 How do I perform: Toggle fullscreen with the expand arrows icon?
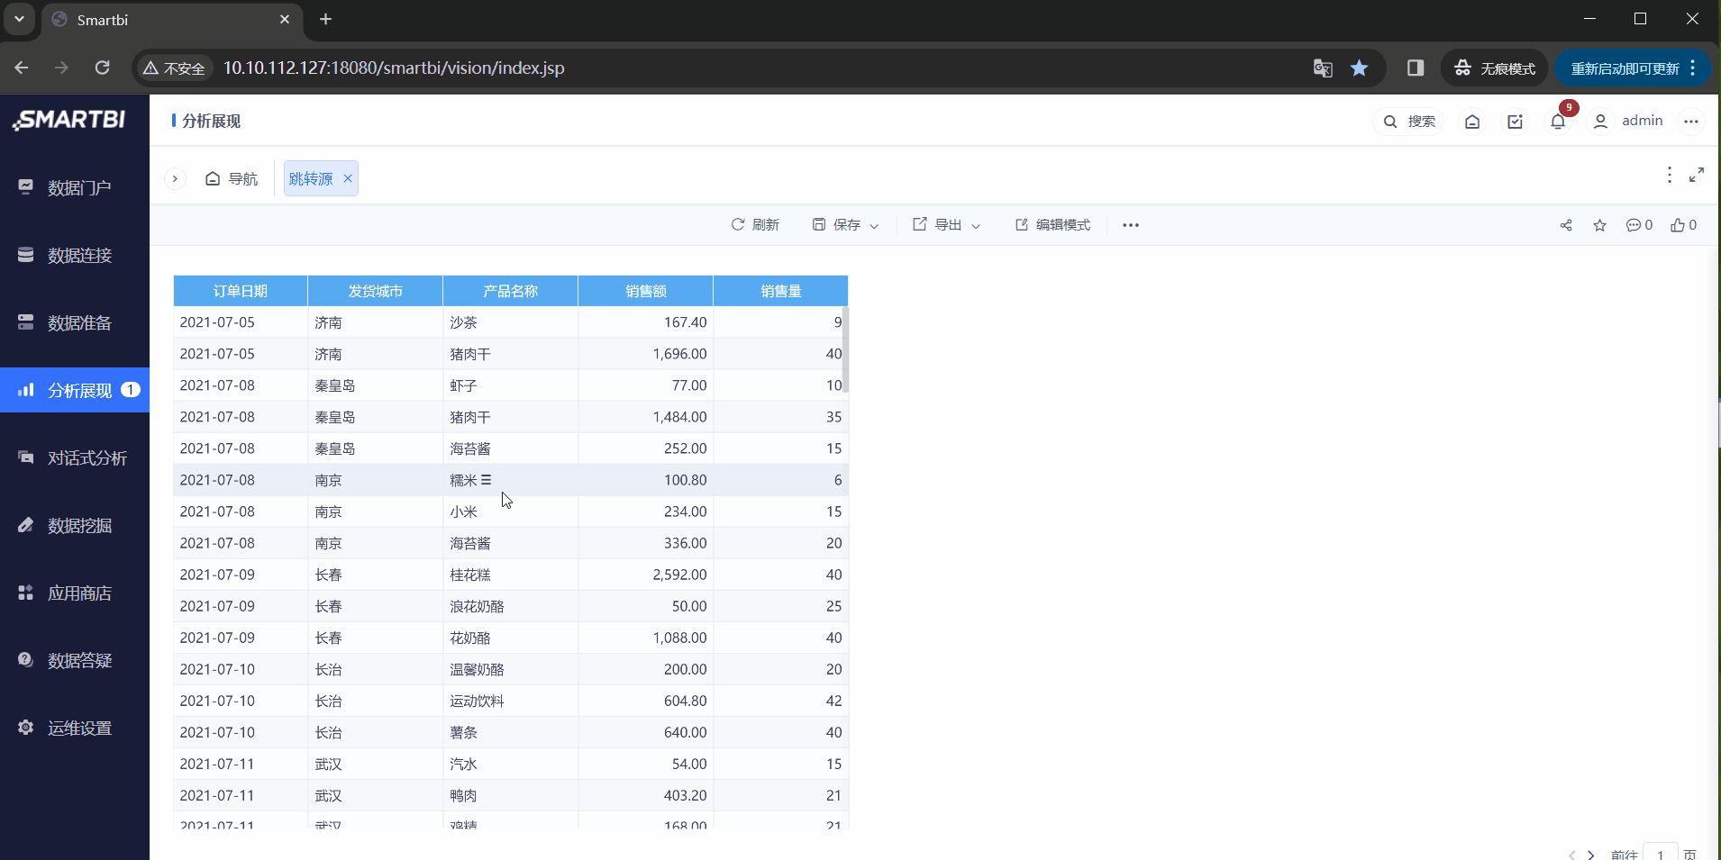1697,175
